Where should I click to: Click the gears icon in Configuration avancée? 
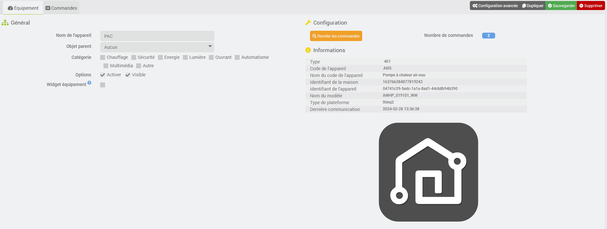(475, 6)
